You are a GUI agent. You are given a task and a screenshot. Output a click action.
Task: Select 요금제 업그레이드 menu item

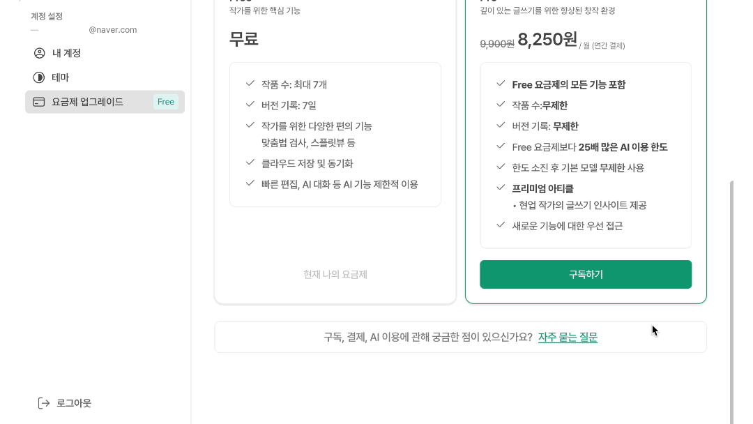coord(105,102)
